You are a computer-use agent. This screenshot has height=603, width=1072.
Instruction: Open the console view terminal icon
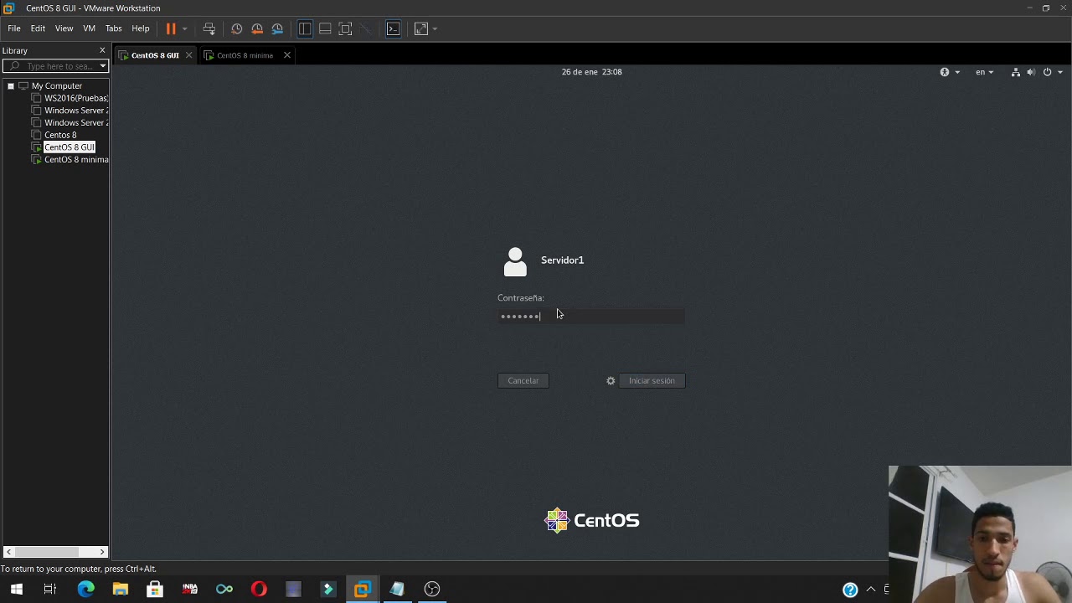click(393, 28)
